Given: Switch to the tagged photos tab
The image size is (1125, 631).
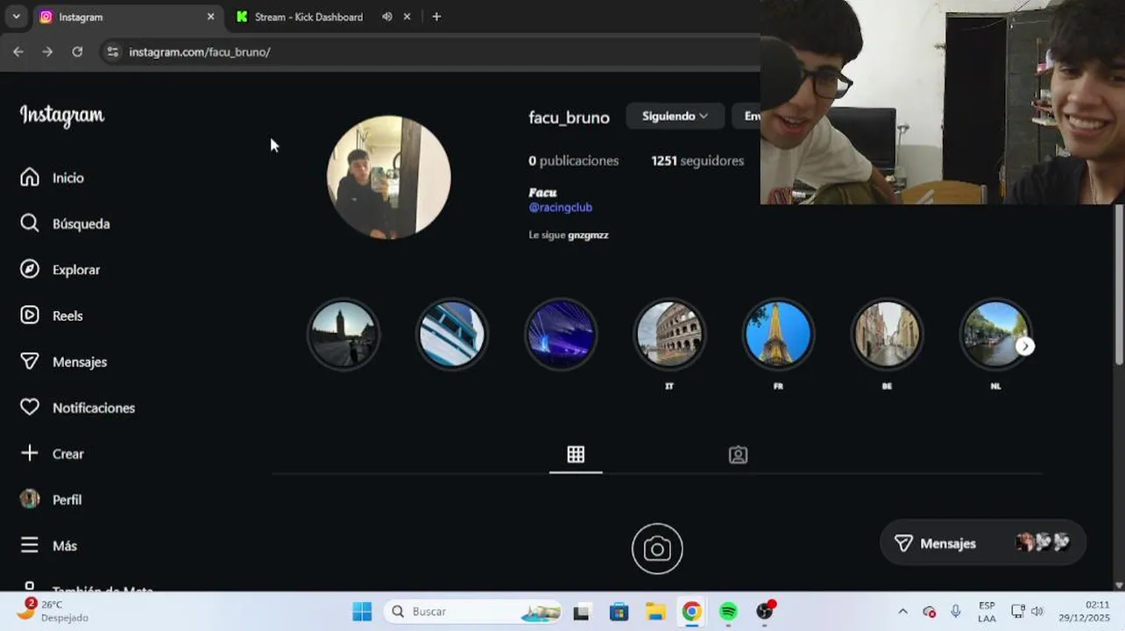Looking at the screenshot, I should [739, 454].
